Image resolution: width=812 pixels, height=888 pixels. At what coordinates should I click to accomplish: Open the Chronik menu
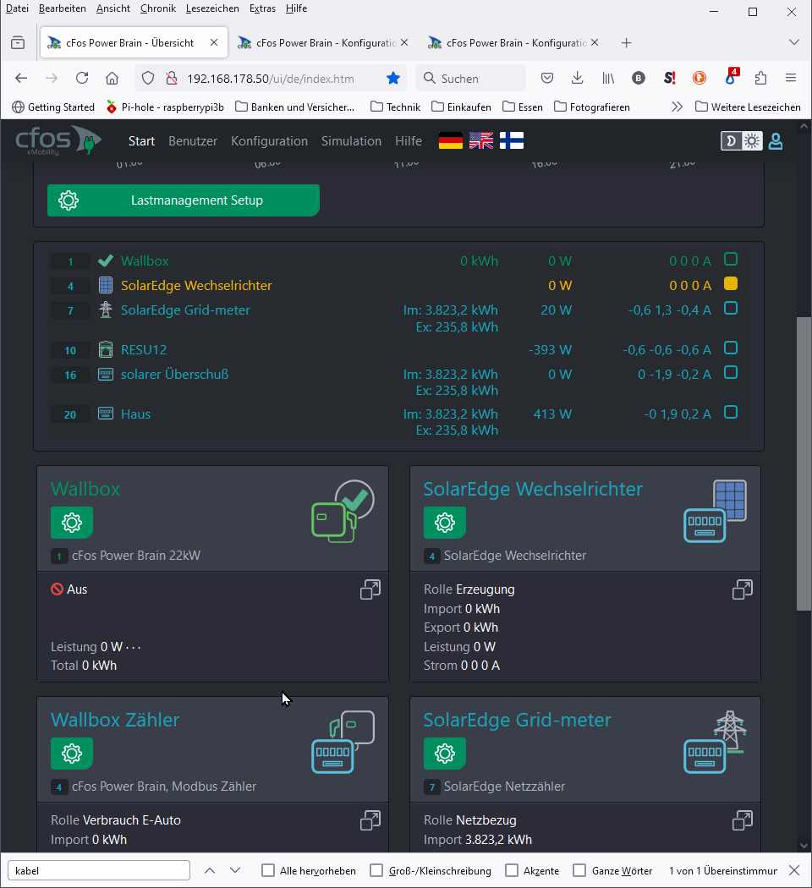point(158,8)
